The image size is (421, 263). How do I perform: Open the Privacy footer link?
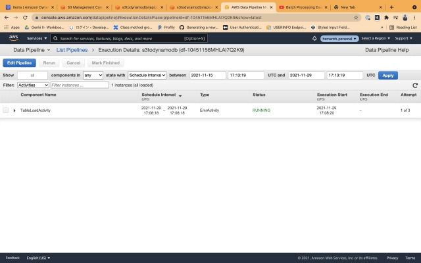(392, 258)
